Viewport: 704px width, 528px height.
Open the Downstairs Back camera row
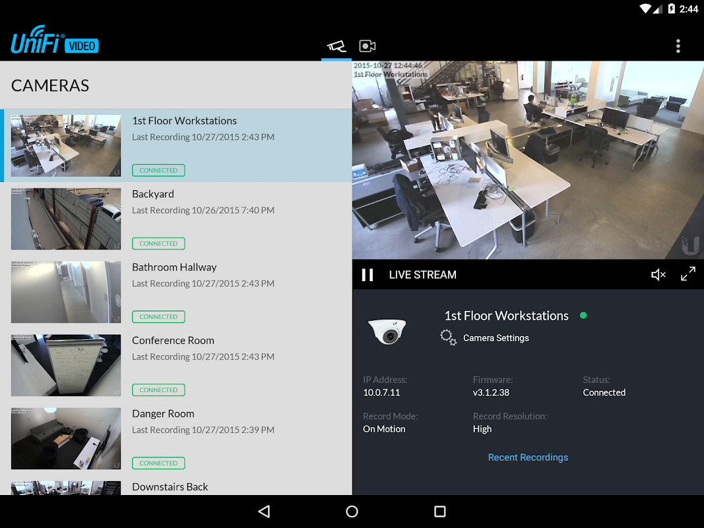[176, 488]
